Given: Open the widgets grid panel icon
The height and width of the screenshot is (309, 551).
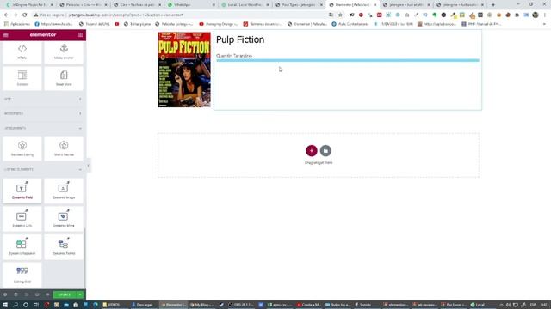Looking at the screenshot, I should tap(80, 35).
